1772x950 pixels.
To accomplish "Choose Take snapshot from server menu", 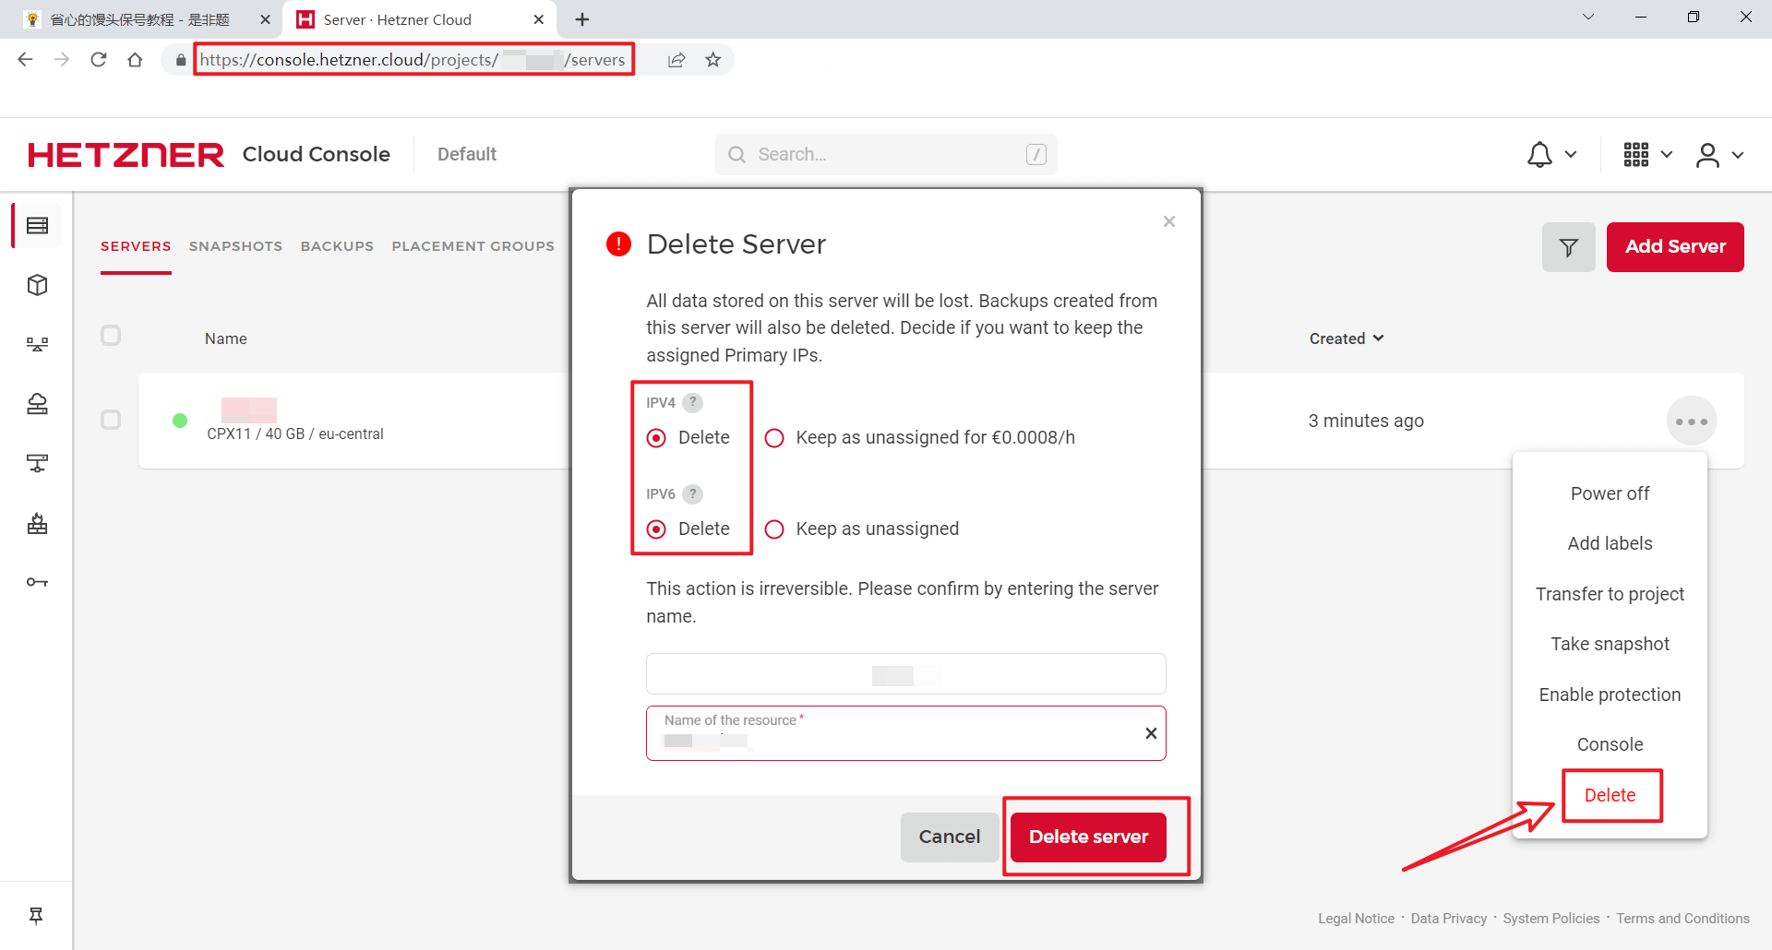I will 1610,644.
